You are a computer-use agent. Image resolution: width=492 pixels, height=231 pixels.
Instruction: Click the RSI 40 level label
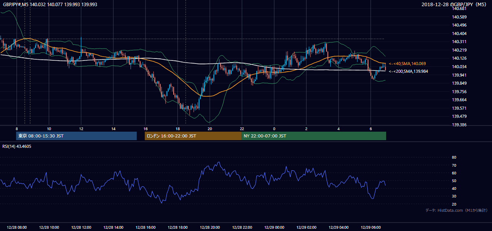[x=454, y=188]
